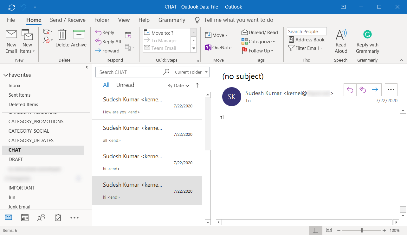Viewport: 407px width, 235px height.
Task: Select the DRAFT folder
Action: (16, 160)
